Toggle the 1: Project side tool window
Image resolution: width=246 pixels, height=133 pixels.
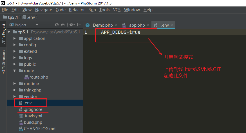click(x=3, y=33)
